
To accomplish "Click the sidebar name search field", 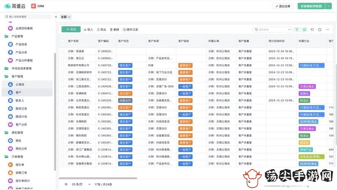I will (x=28, y=17).
